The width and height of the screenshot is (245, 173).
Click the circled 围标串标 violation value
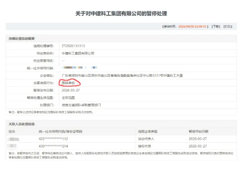coord(68,83)
